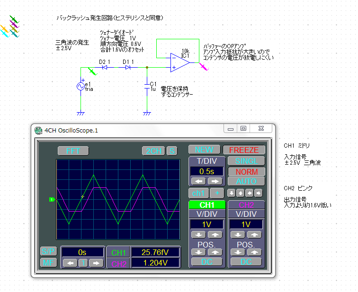Viewport: 358px width, 292px height.
Task: Select the green probe on the input wire
Action: 93,71
